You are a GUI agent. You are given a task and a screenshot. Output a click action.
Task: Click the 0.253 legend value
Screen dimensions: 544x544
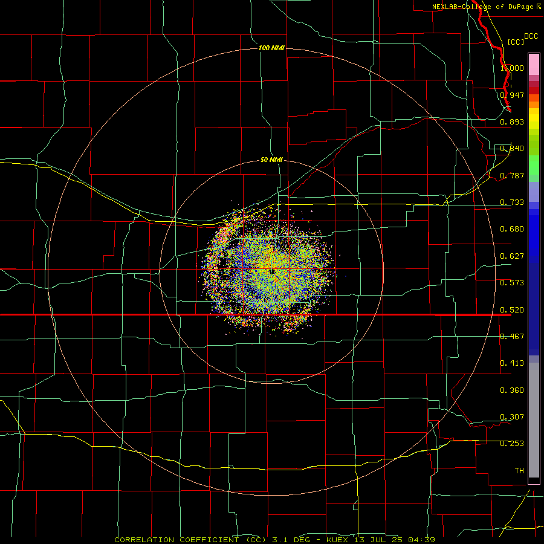[512, 444]
